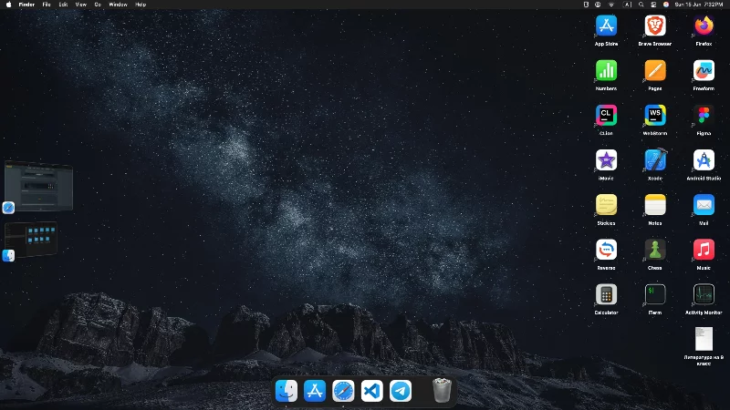Click the Chess desktop icon
Viewport: 730px width, 410px height.
(655, 250)
